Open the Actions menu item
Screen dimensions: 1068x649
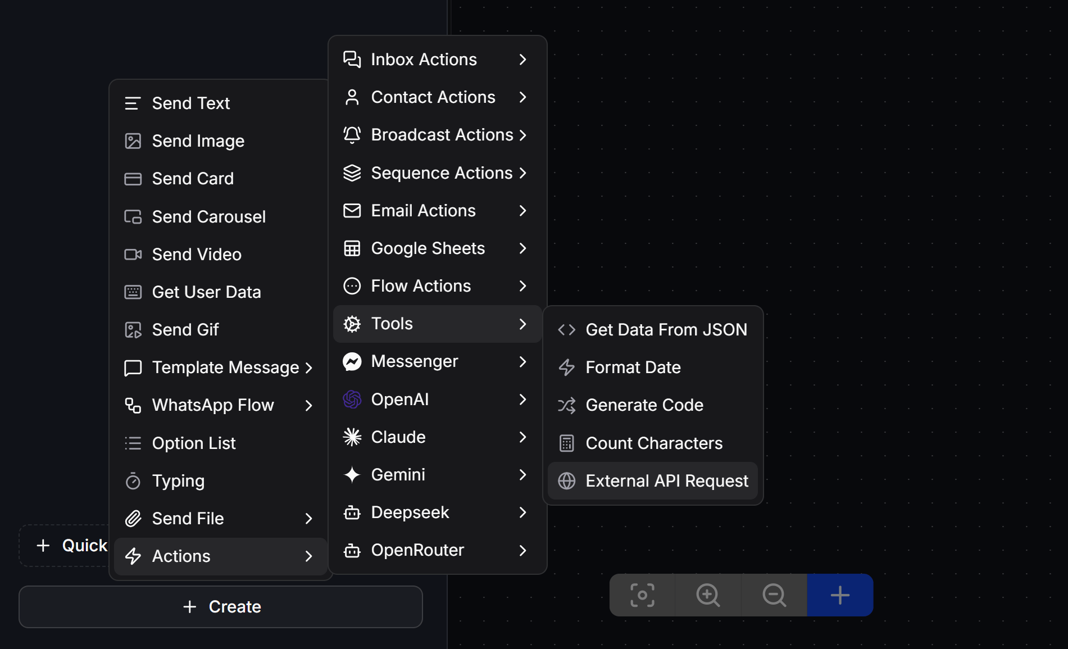(x=220, y=556)
